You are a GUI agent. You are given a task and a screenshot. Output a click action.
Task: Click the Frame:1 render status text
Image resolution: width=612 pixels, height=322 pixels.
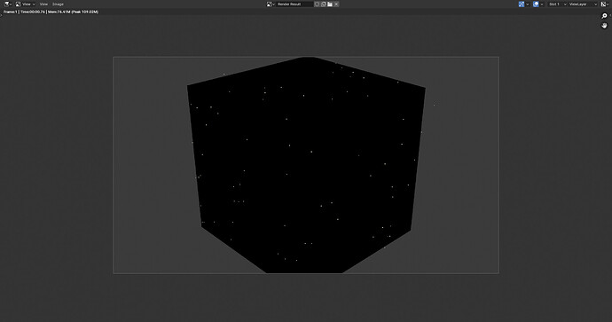(x=51, y=12)
